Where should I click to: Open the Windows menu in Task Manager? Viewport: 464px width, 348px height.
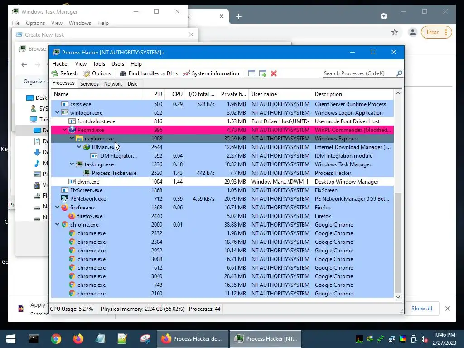(x=80, y=23)
